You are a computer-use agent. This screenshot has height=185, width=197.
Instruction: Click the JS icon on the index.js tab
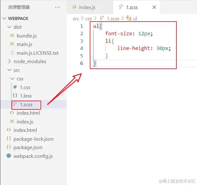click(x=74, y=7)
